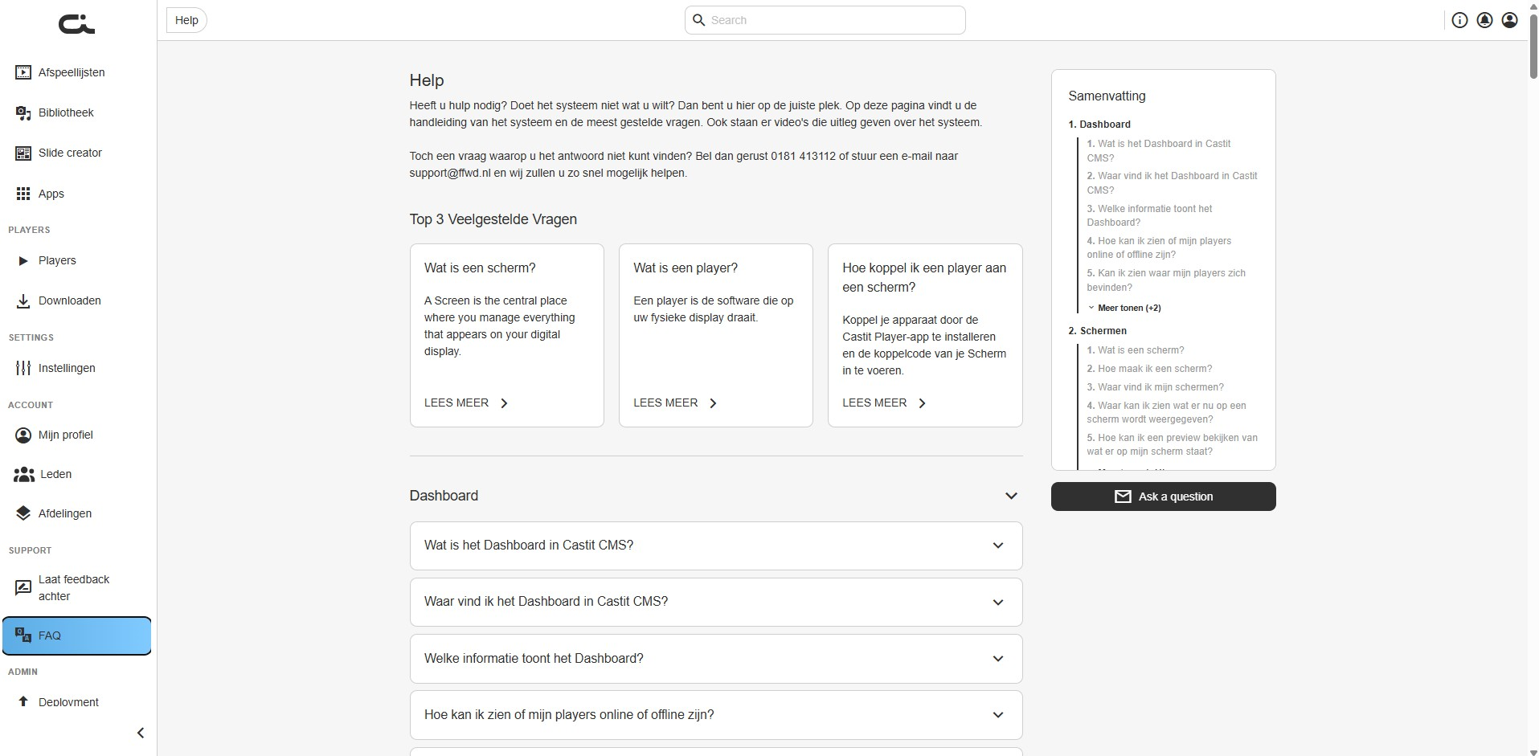Open the Apps grid icon

pos(23,194)
